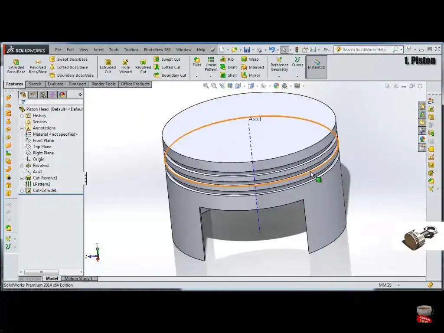The image size is (444, 333).
Task: Open dropdown arrow under Curves
Action: tap(297, 76)
